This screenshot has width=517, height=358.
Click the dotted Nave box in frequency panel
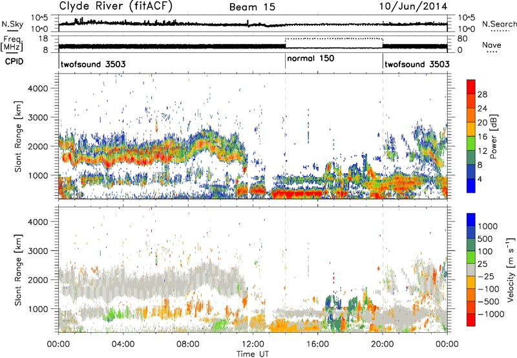point(333,43)
